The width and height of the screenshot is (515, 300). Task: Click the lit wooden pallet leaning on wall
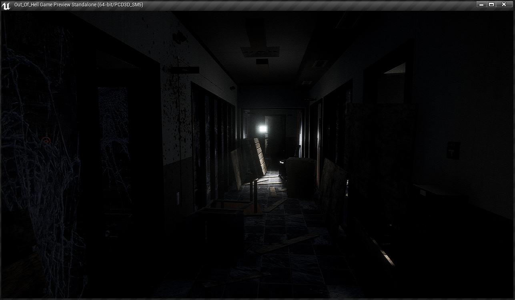[260, 156]
